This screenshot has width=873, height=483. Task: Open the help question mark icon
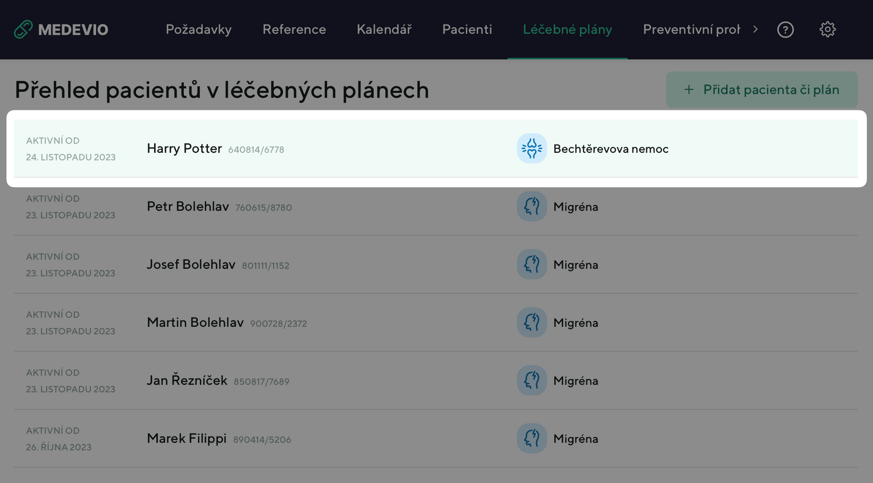(x=785, y=30)
